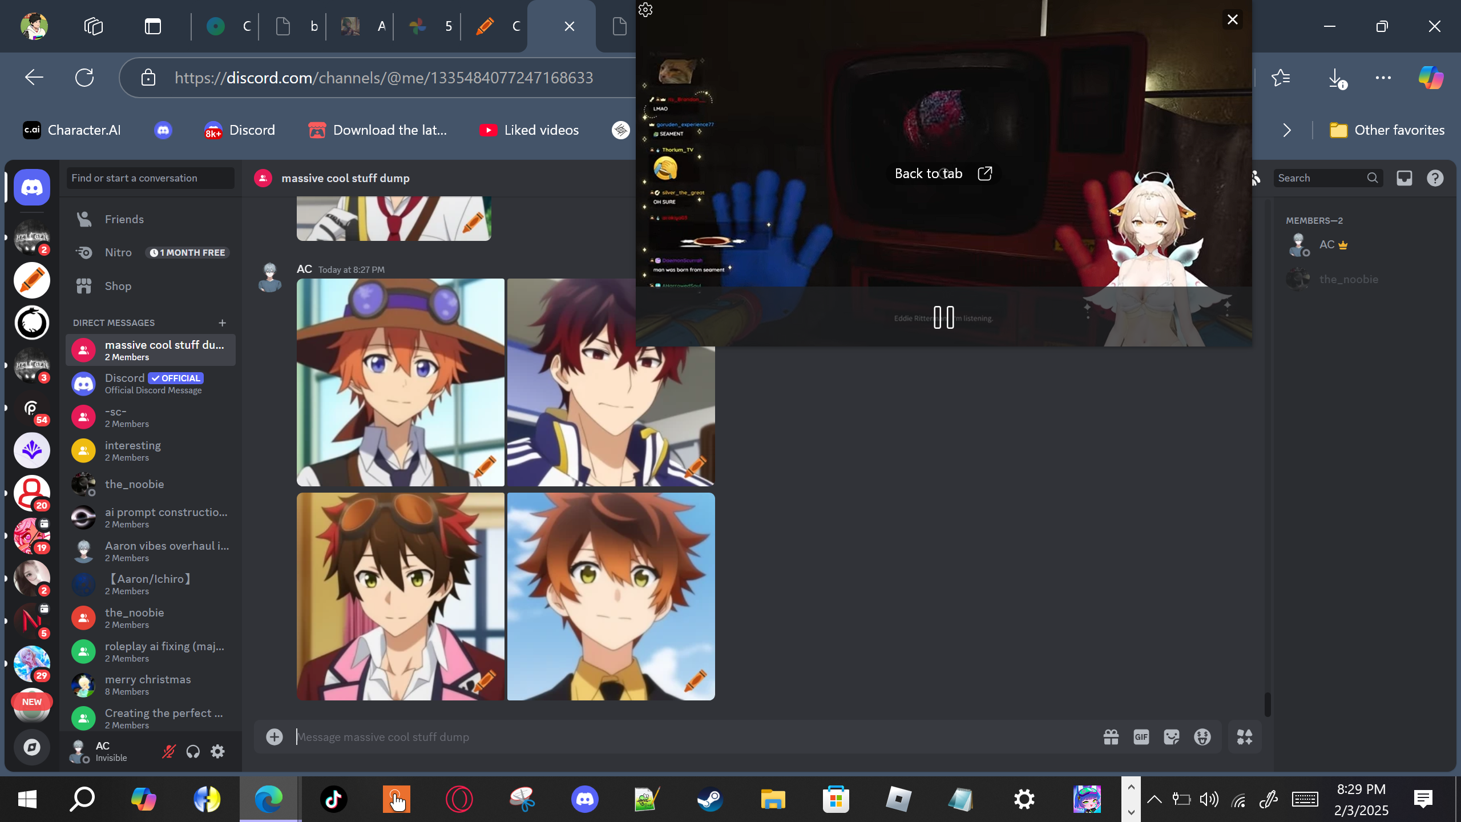Show hidden system tray icons
Viewport: 1461px width, 822px height.
pos(1154,799)
